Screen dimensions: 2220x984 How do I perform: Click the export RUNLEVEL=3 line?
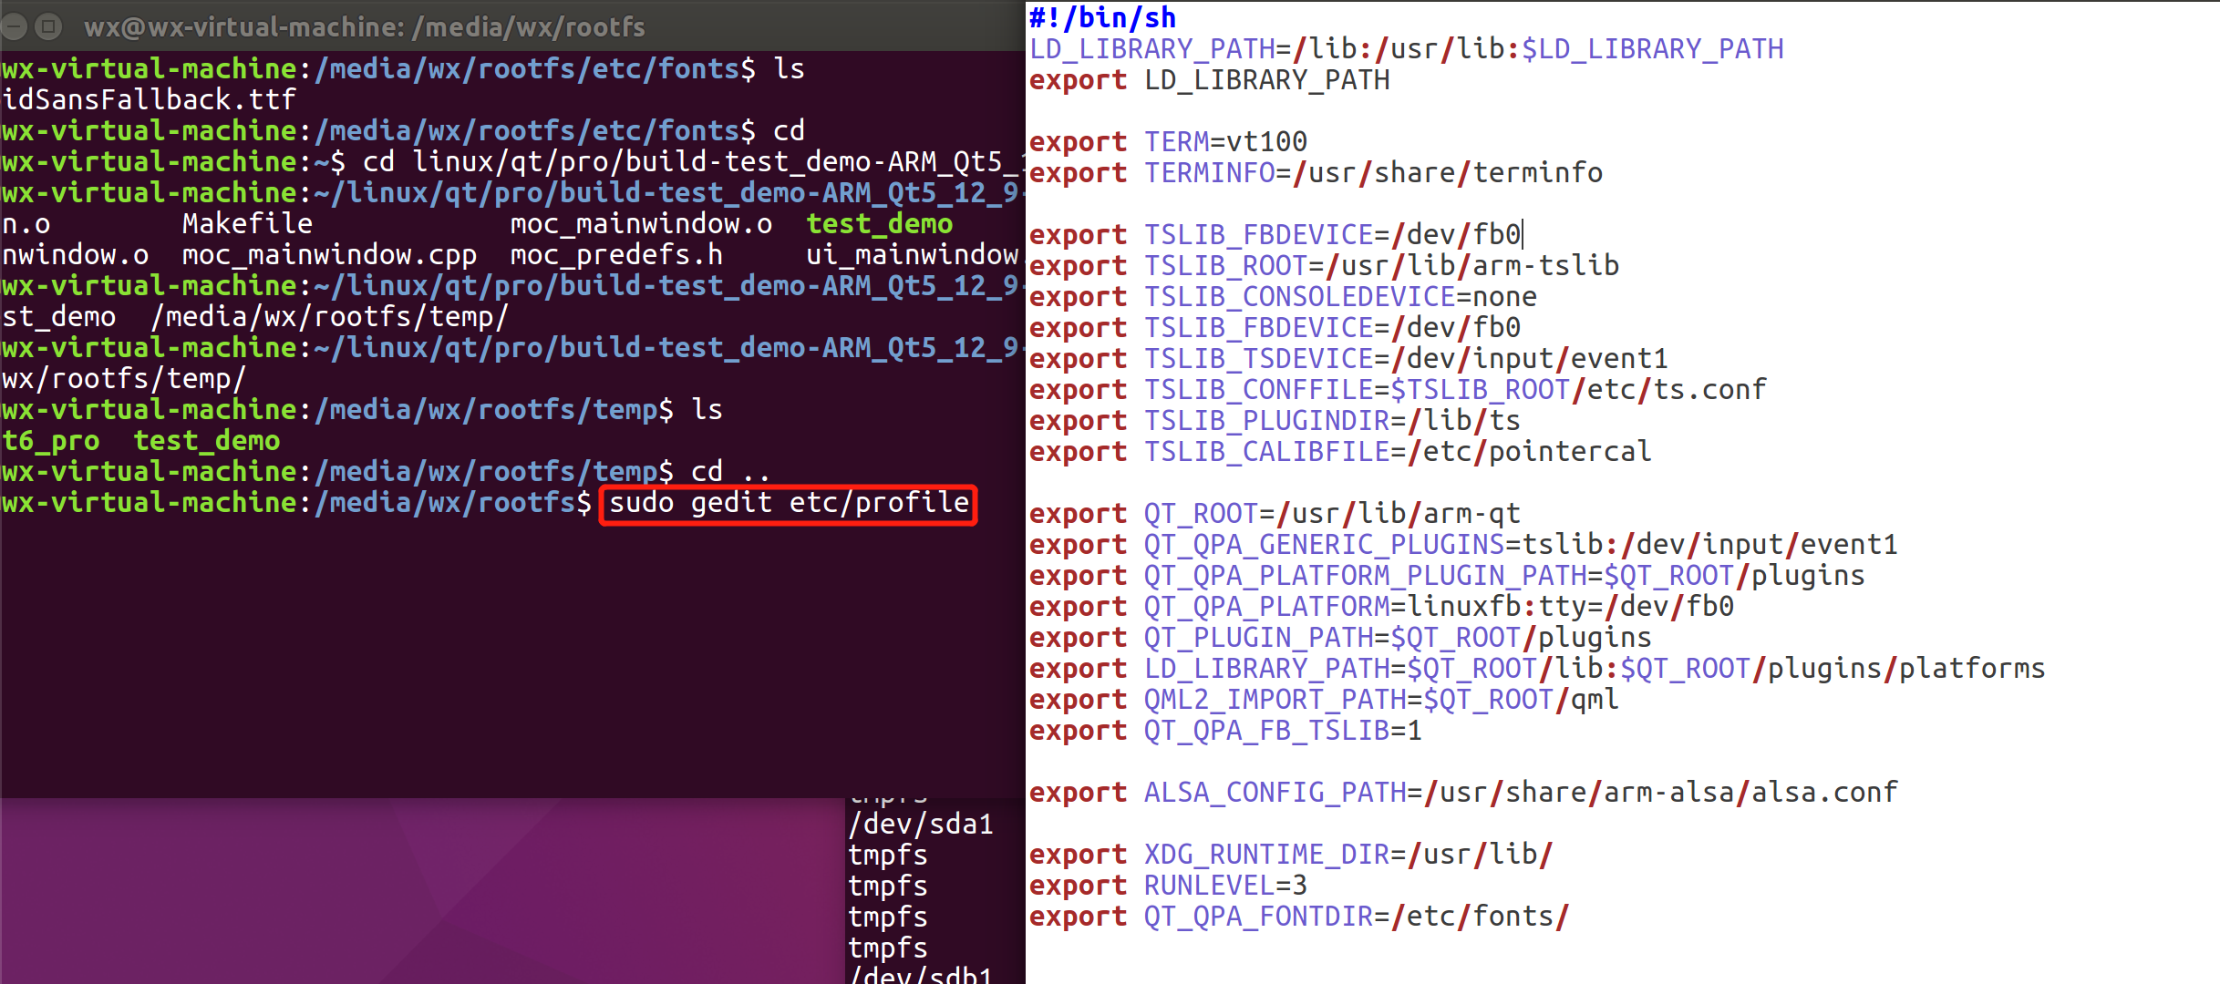1168,886
